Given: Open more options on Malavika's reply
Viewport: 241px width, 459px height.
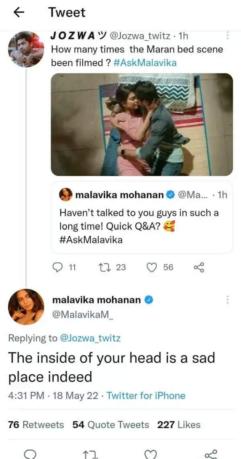Looking at the screenshot, I should 227,300.
